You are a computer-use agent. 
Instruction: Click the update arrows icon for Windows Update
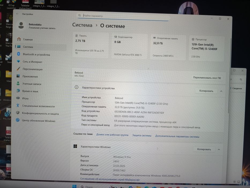(18, 120)
